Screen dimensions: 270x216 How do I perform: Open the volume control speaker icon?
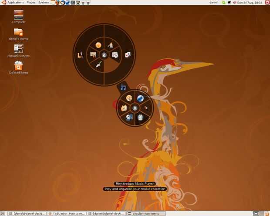234,3
